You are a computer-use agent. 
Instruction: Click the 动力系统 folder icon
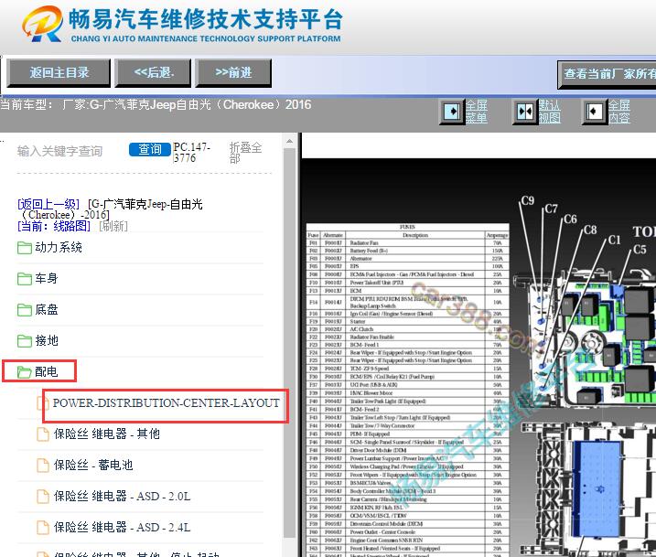pos(25,248)
